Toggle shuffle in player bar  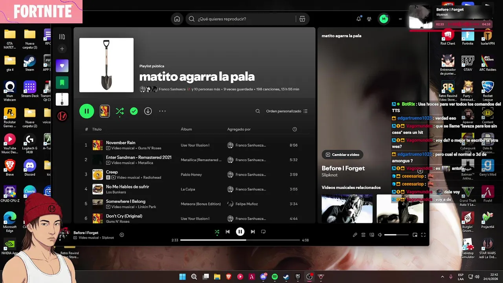[217, 232]
